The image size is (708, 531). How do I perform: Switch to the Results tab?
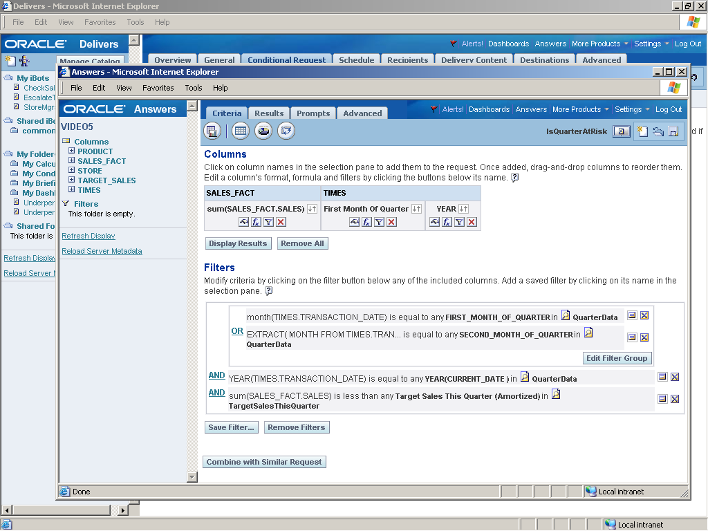269,113
